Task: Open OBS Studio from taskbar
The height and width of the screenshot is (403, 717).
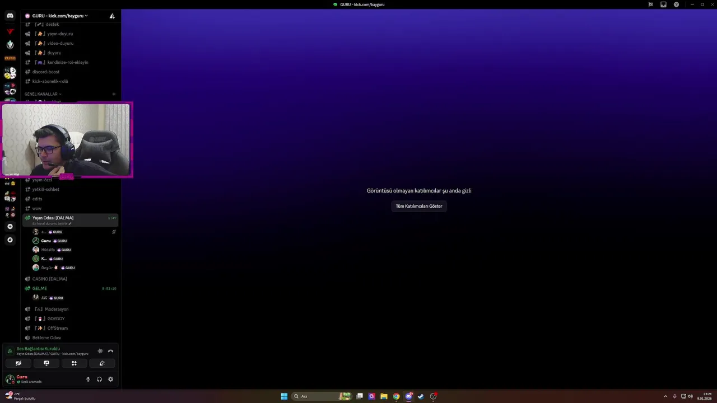Action: [433, 396]
